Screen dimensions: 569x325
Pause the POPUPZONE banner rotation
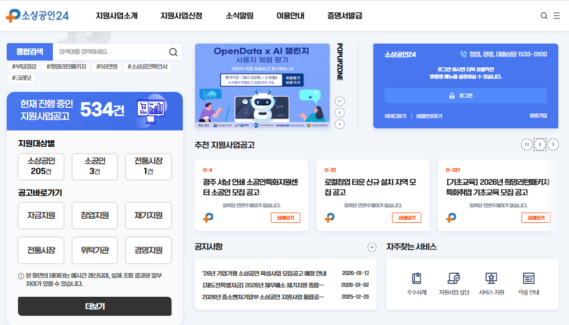[x=339, y=101]
